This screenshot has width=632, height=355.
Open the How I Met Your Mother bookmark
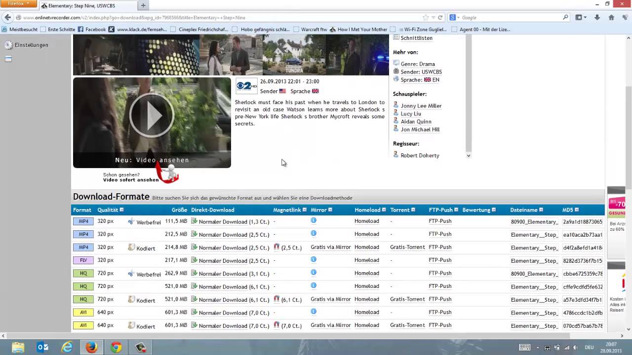(x=358, y=29)
